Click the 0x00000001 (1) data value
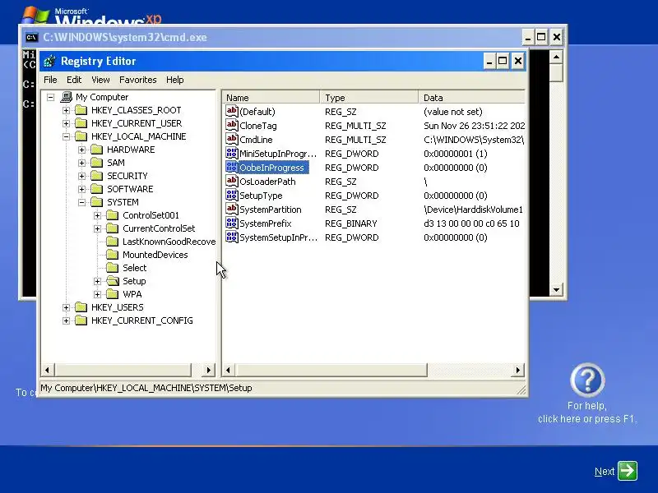The height and width of the screenshot is (493, 658). pyautogui.click(x=456, y=154)
